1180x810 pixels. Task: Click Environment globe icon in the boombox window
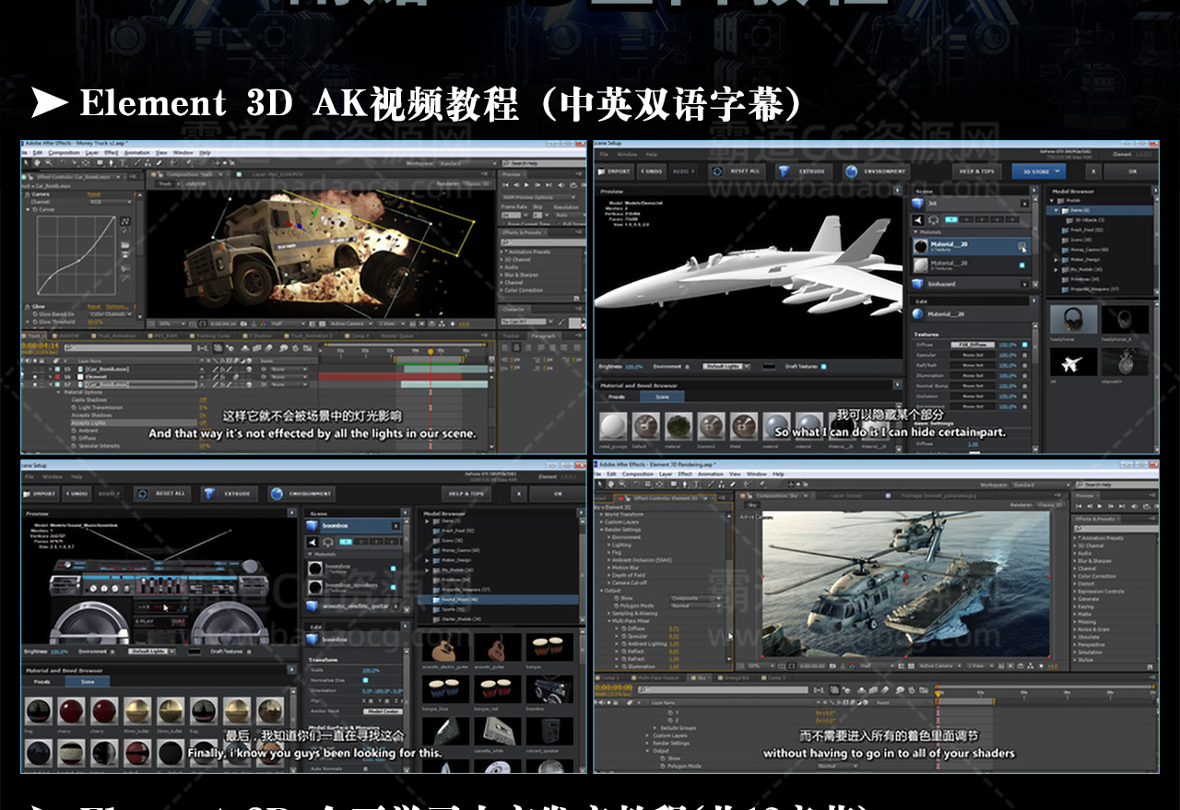pos(278,494)
